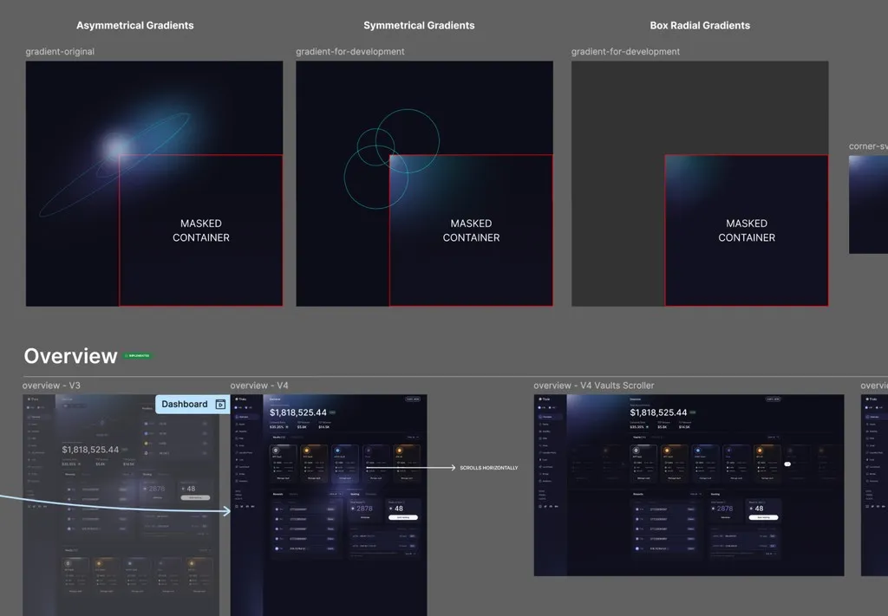Select the SCROLLS HORIZONTALLY annotation text
Image resolution: width=888 pixels, height=616 pixels.
[x=489, y=468]
